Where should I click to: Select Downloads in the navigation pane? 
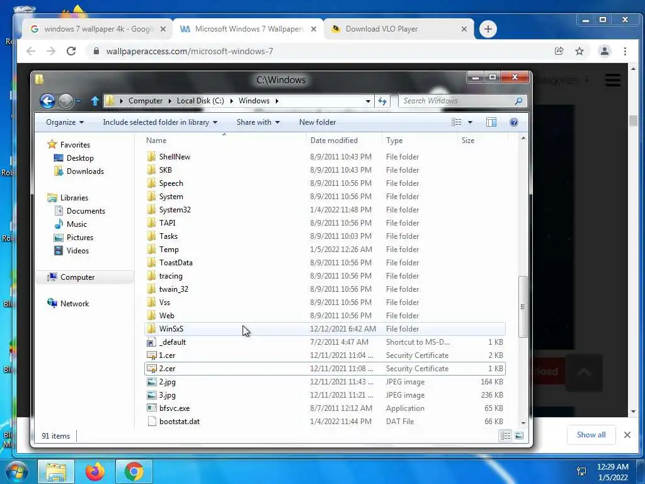[x=85, y=171]
